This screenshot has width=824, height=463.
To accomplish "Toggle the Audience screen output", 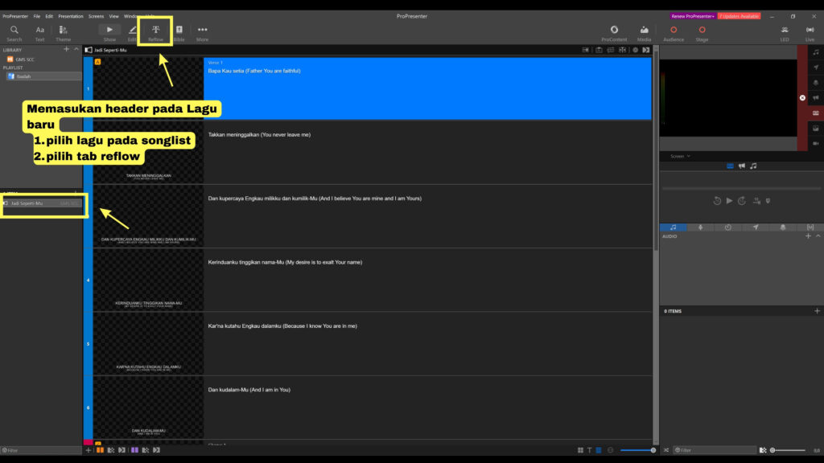I will pos(674,33).
